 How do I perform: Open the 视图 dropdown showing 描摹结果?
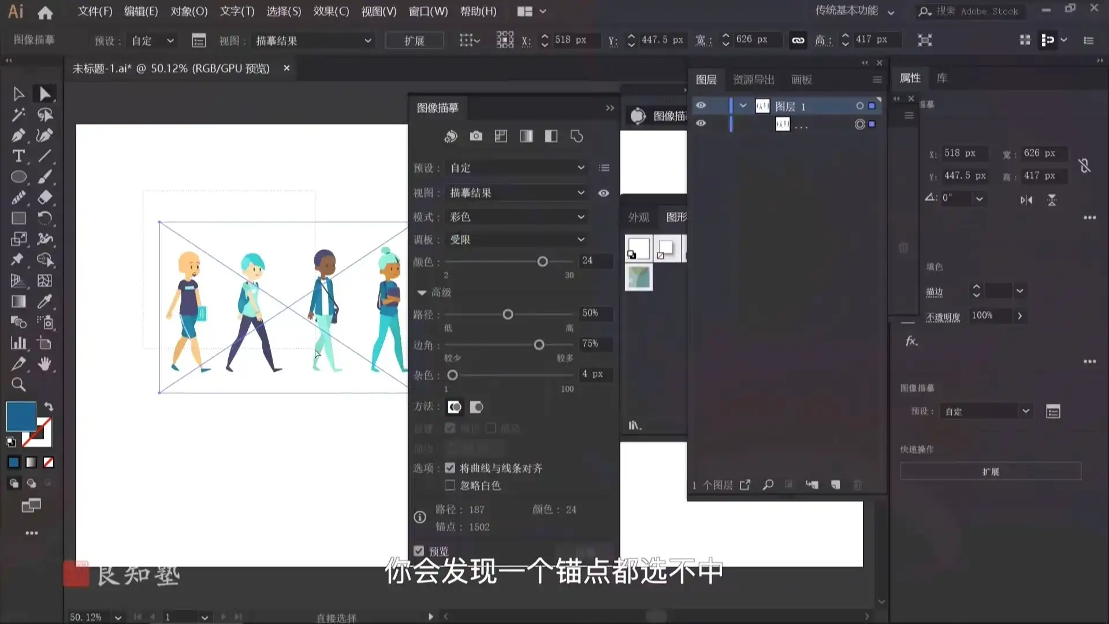[x=516, y=192]
